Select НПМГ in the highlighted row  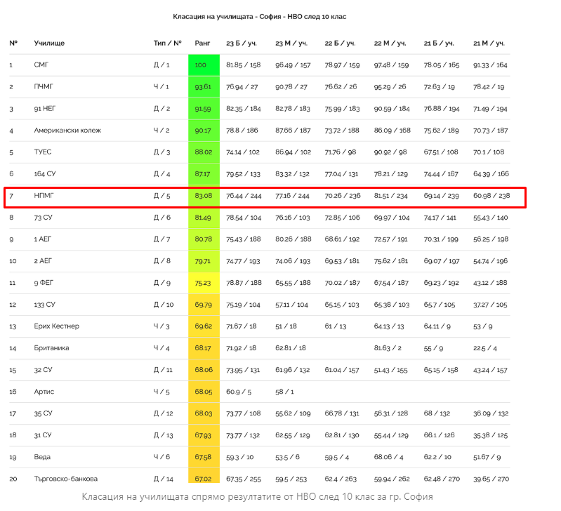[45, 196]
